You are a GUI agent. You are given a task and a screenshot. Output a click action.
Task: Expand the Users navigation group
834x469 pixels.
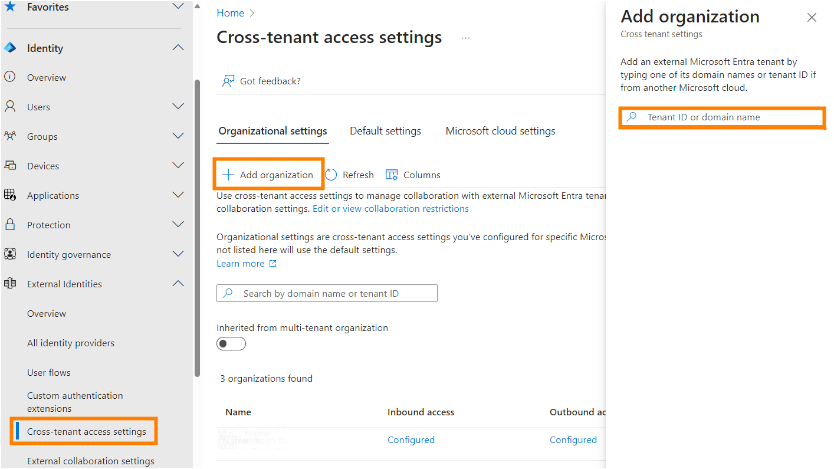(178, 107)
